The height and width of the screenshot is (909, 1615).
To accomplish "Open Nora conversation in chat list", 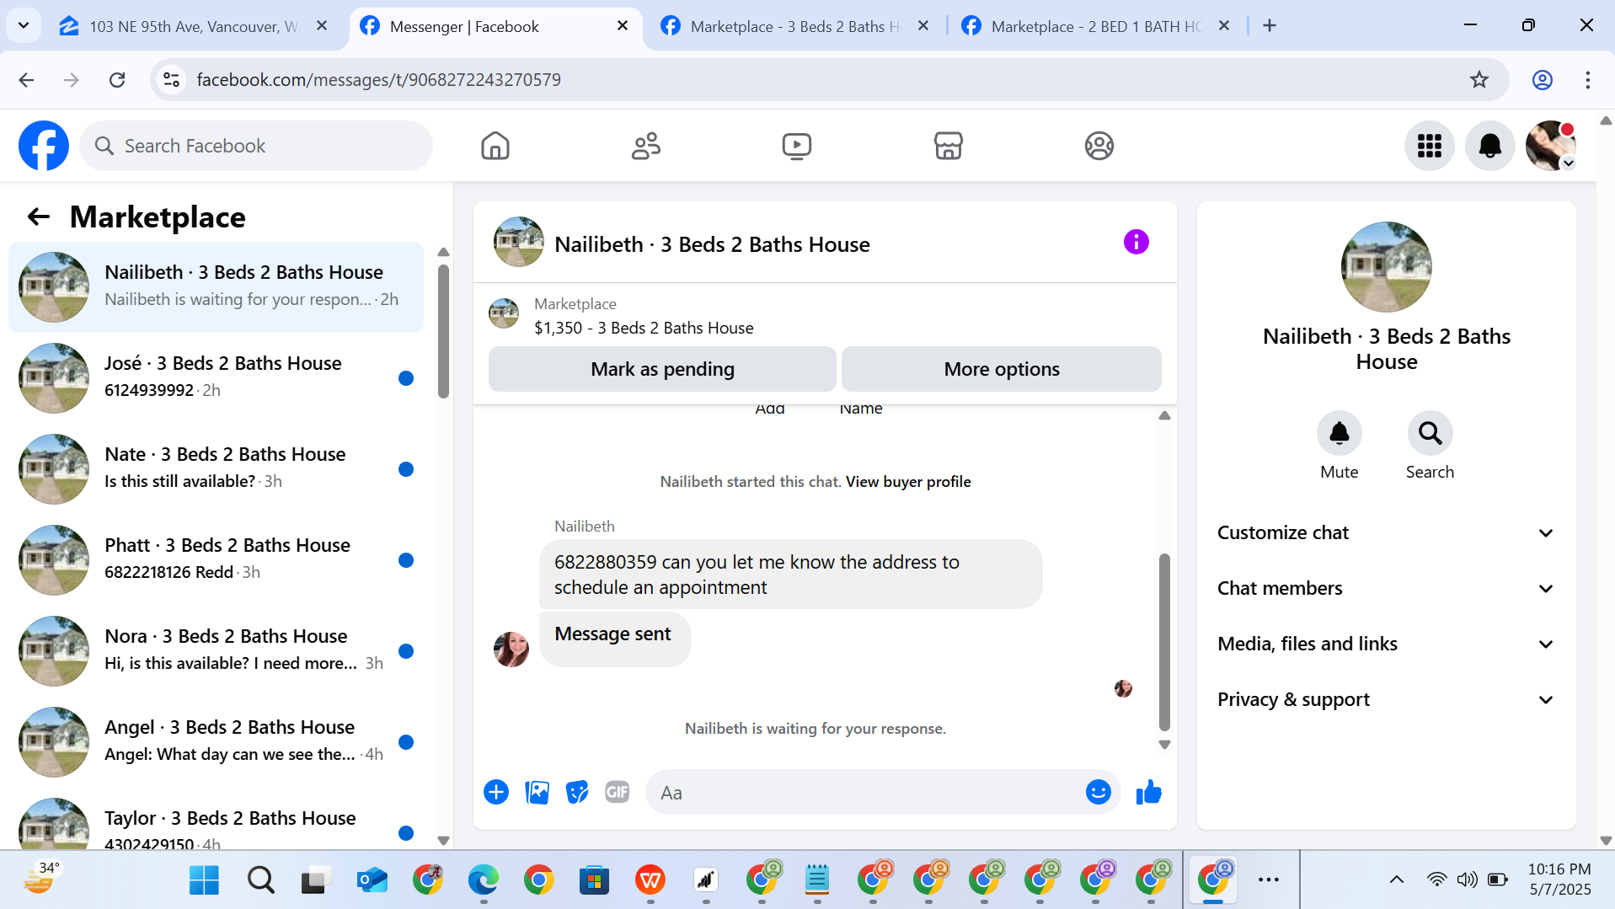I will coord(217,650).
